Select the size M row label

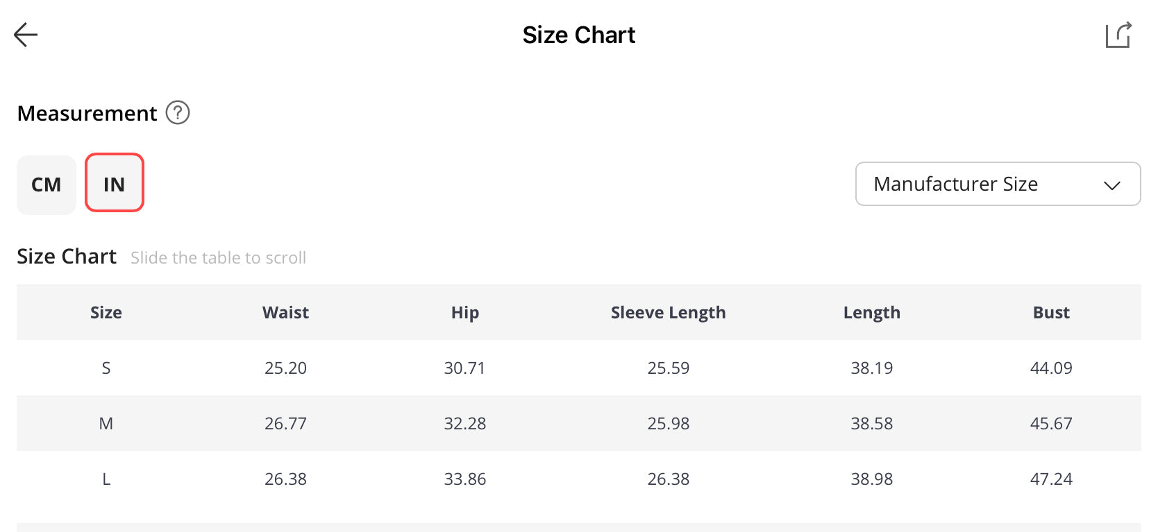[x=106, y=423]
